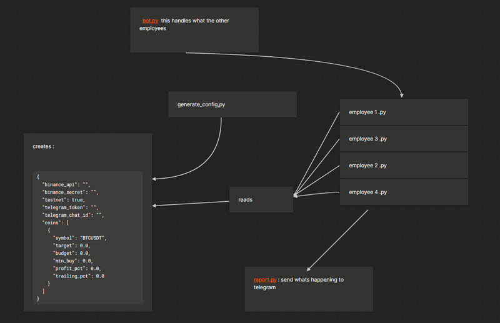Open the report.py link
500x323 pixels.
coord(264,280)
